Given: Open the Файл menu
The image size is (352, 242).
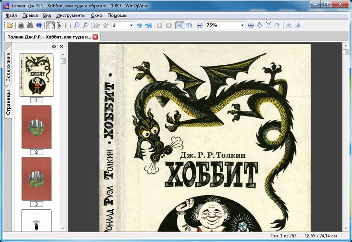Looking at the screenshot, I should (11, 15).
